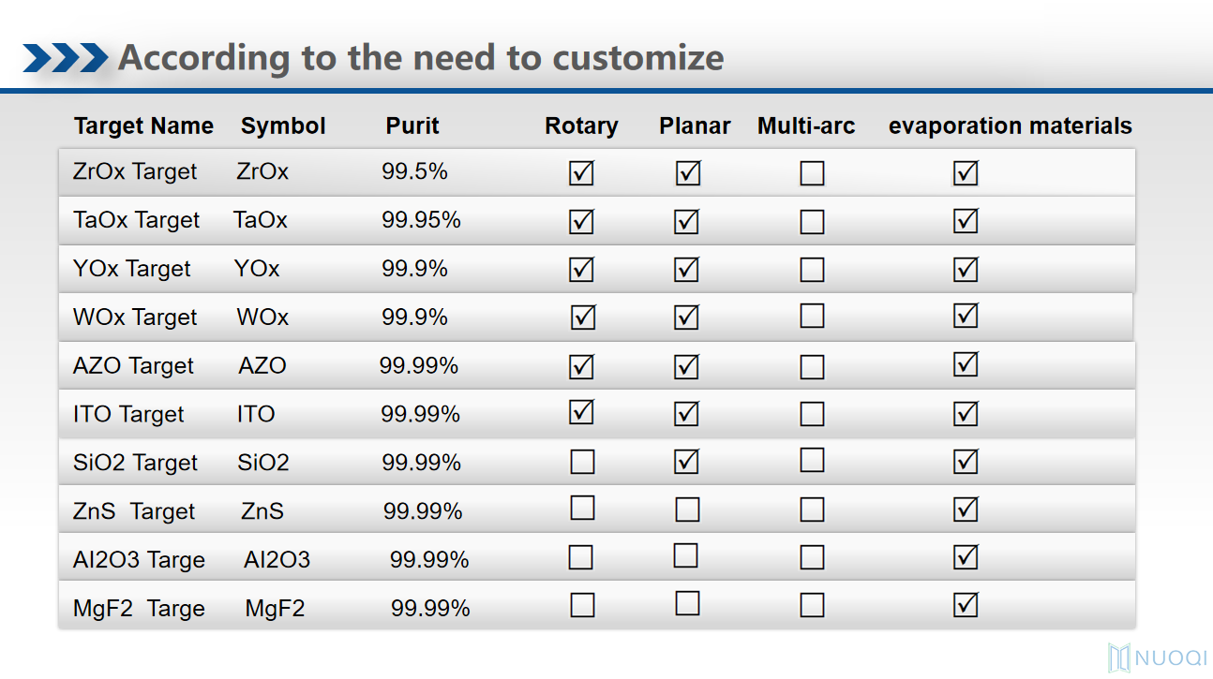Image resolution: width=1213 pixels, height=679 pixels.
Task: Toggle Planar checkbox for ITO Target
Action: point(686,413)
